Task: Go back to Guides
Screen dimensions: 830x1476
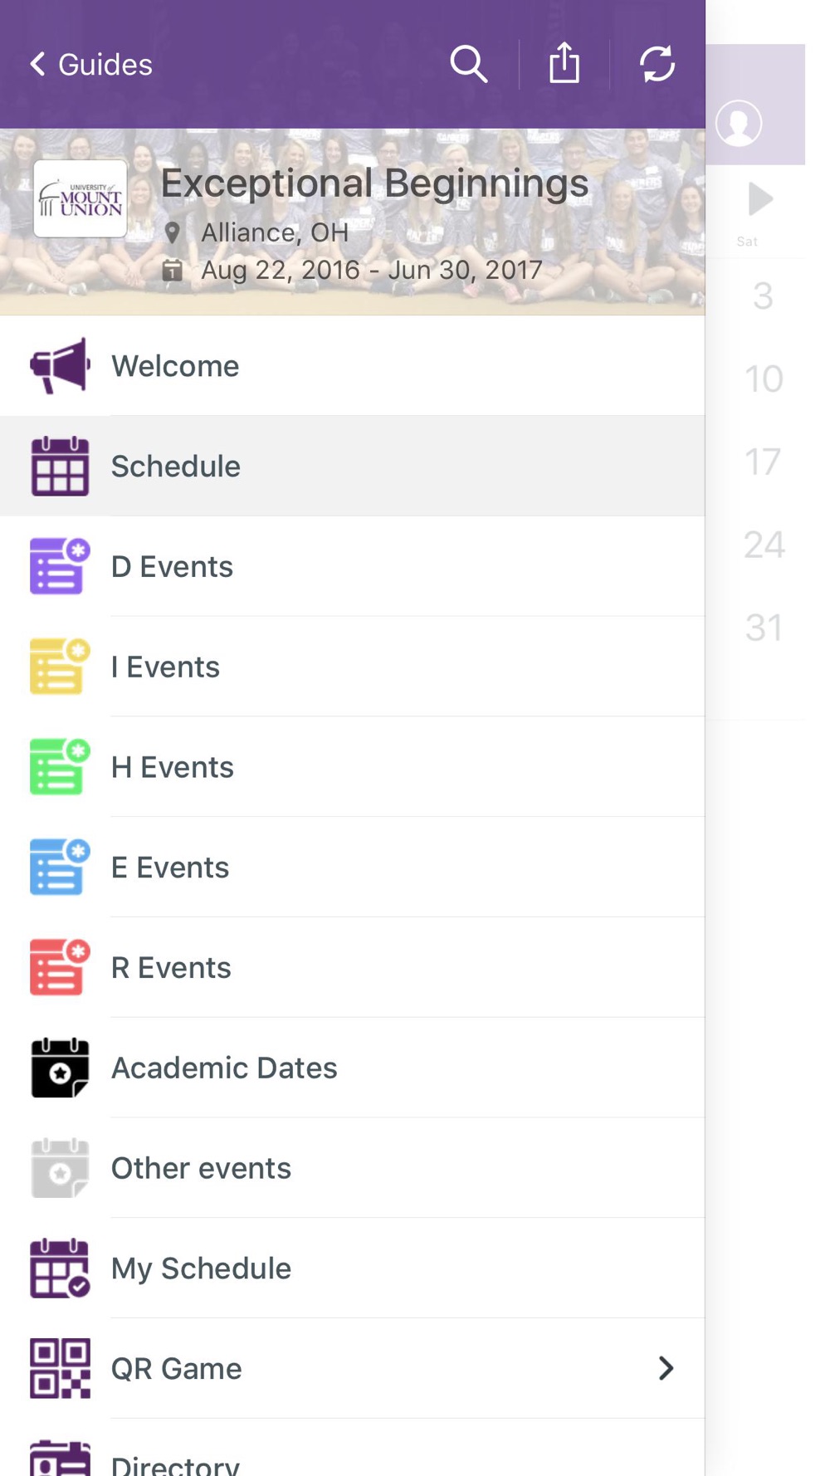Action: [91, 64]
